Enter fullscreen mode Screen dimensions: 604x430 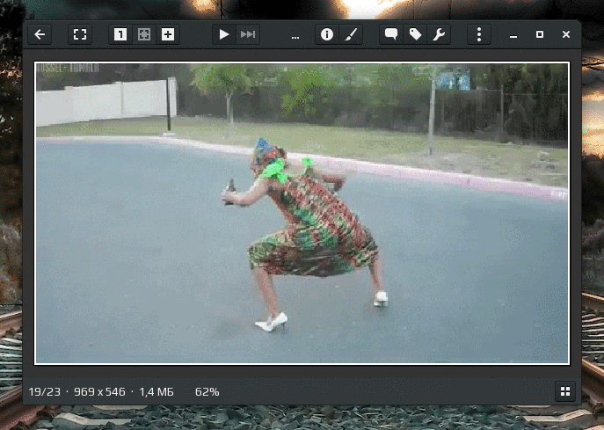coord(80,34)
